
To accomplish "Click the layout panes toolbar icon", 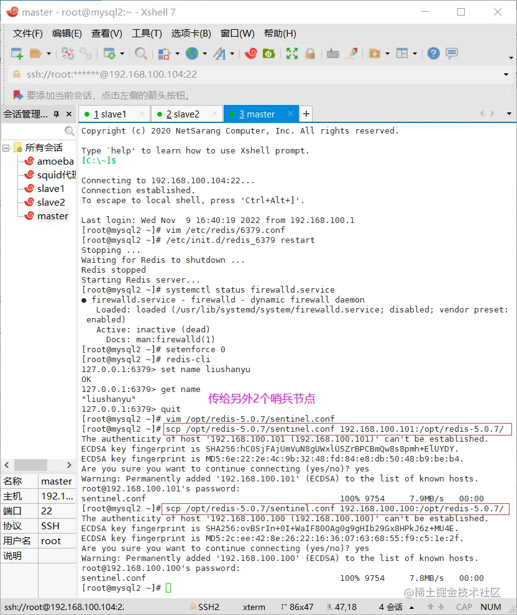I will (x=402, y=53).
